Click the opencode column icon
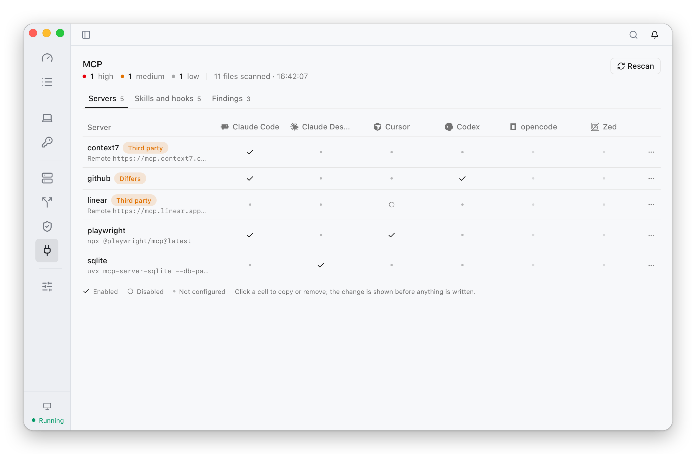Image resolution: width=696 pixels, height=454 pixels. pyautogui.click(x=513, y=127)
